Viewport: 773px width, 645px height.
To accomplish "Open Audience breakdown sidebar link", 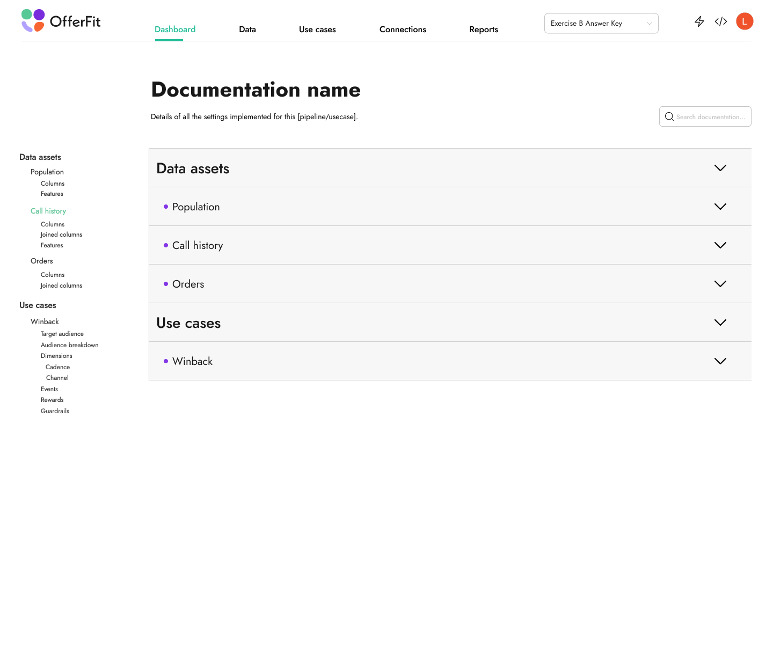I will pos(70,345).
